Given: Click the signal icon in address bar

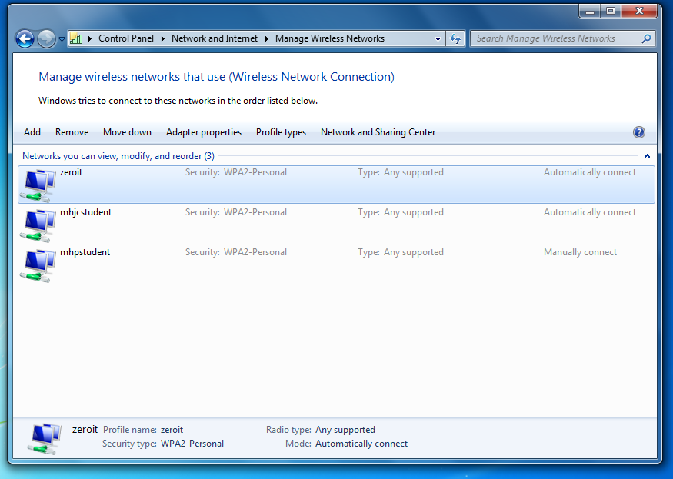Looking at the screenshot, I should 76,38.
